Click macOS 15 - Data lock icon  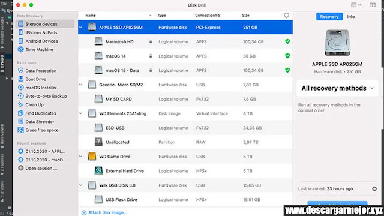coord(151,70)
